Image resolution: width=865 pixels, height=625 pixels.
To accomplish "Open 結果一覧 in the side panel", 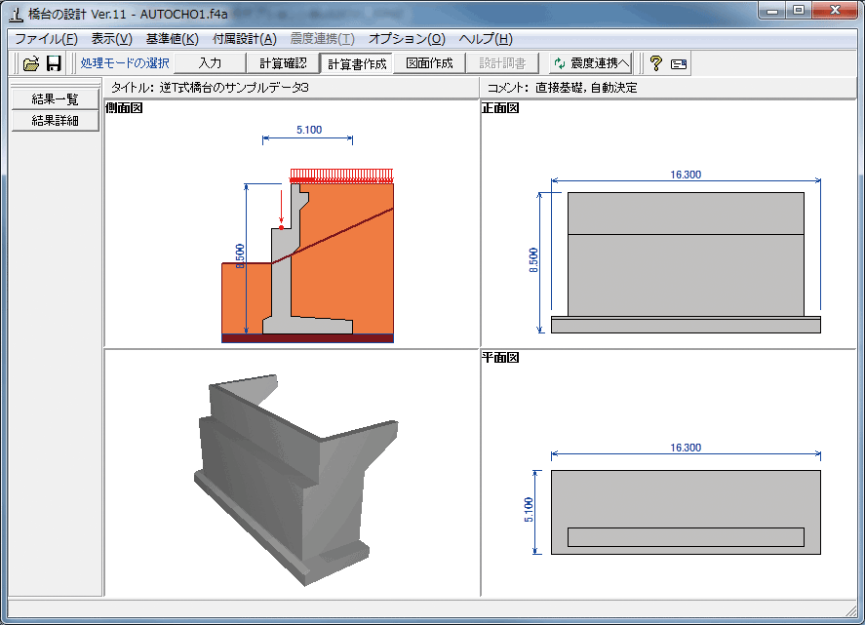I will click(x=56, y=99).
